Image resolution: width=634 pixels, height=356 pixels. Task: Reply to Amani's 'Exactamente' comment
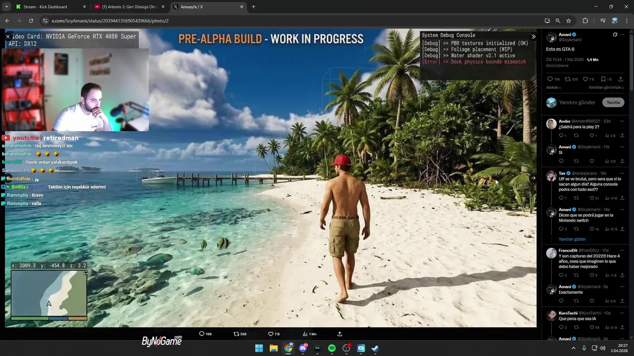pos(561,301)
